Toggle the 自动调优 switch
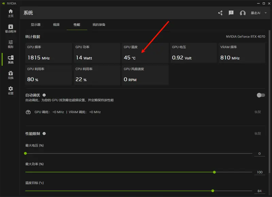Image resolution: width=272 pixels, height=197 pixels. pos(261,95)
